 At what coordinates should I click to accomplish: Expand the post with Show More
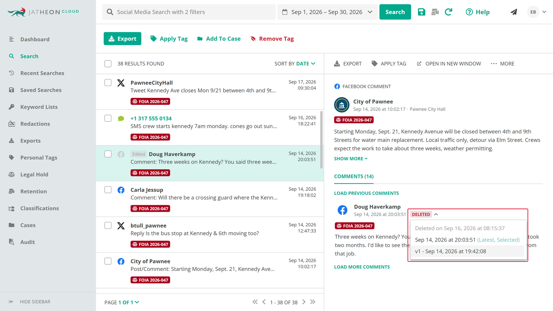click(x=351, y=159)
